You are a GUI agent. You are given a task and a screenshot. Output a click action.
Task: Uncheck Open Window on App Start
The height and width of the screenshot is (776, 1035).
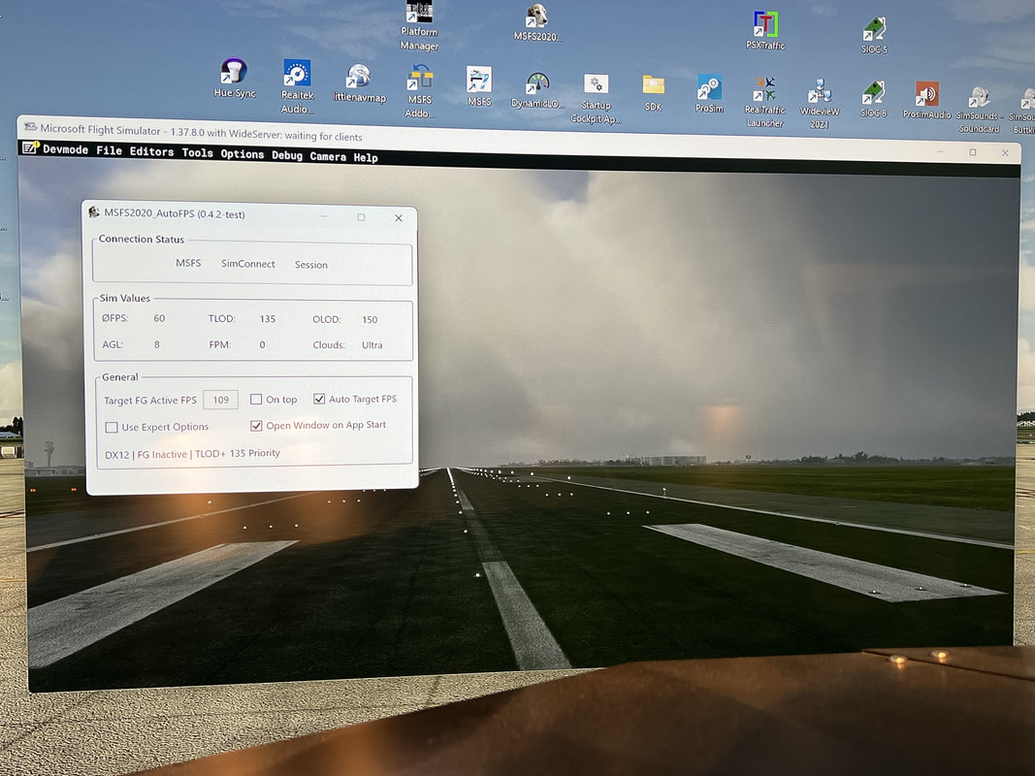click(x=256, y=426)
